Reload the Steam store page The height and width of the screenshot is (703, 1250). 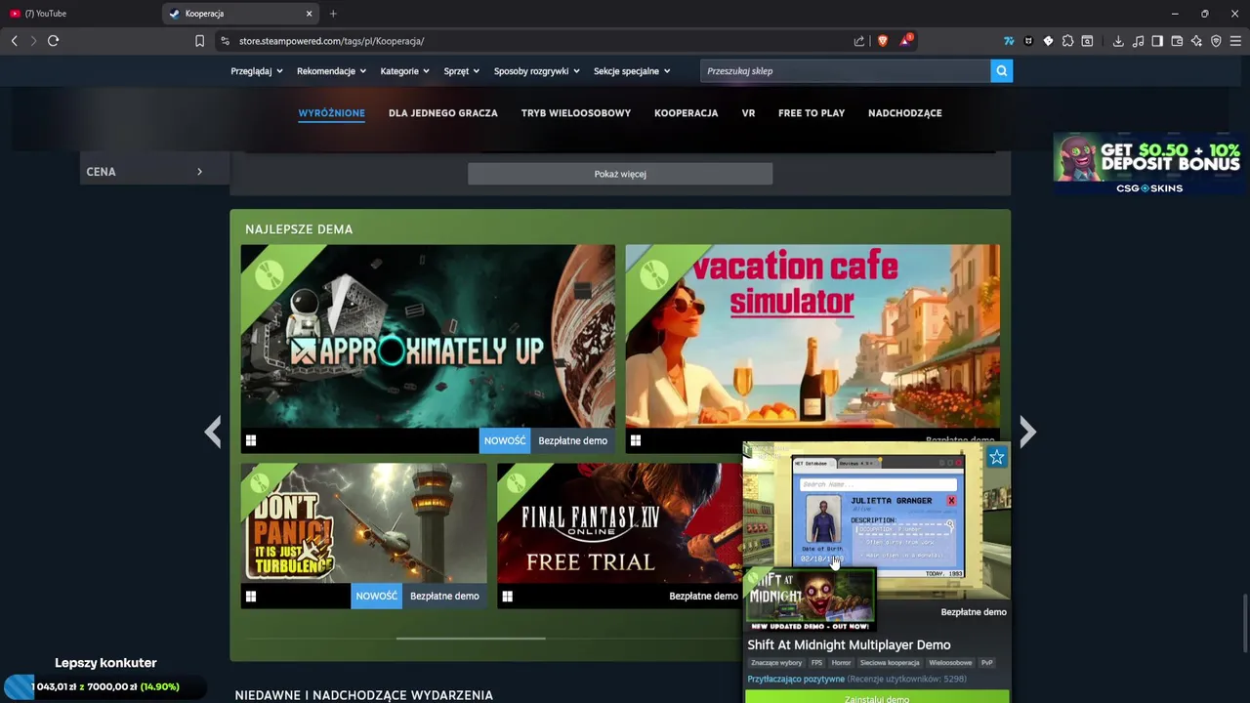[x=53, y=41]
